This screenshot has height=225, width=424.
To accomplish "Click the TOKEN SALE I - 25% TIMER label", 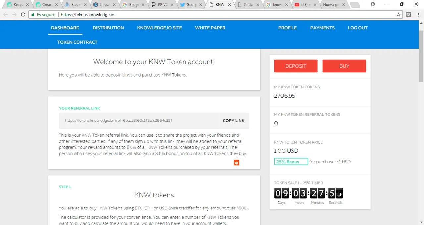I will 298,183.
